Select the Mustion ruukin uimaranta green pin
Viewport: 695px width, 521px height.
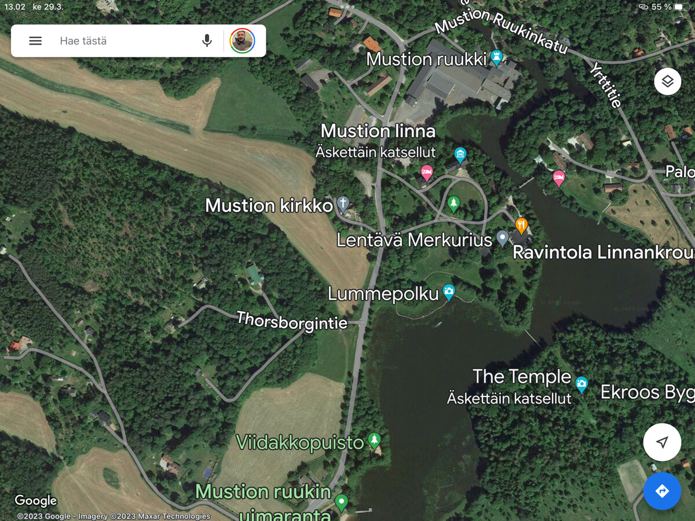pos(341,502)
